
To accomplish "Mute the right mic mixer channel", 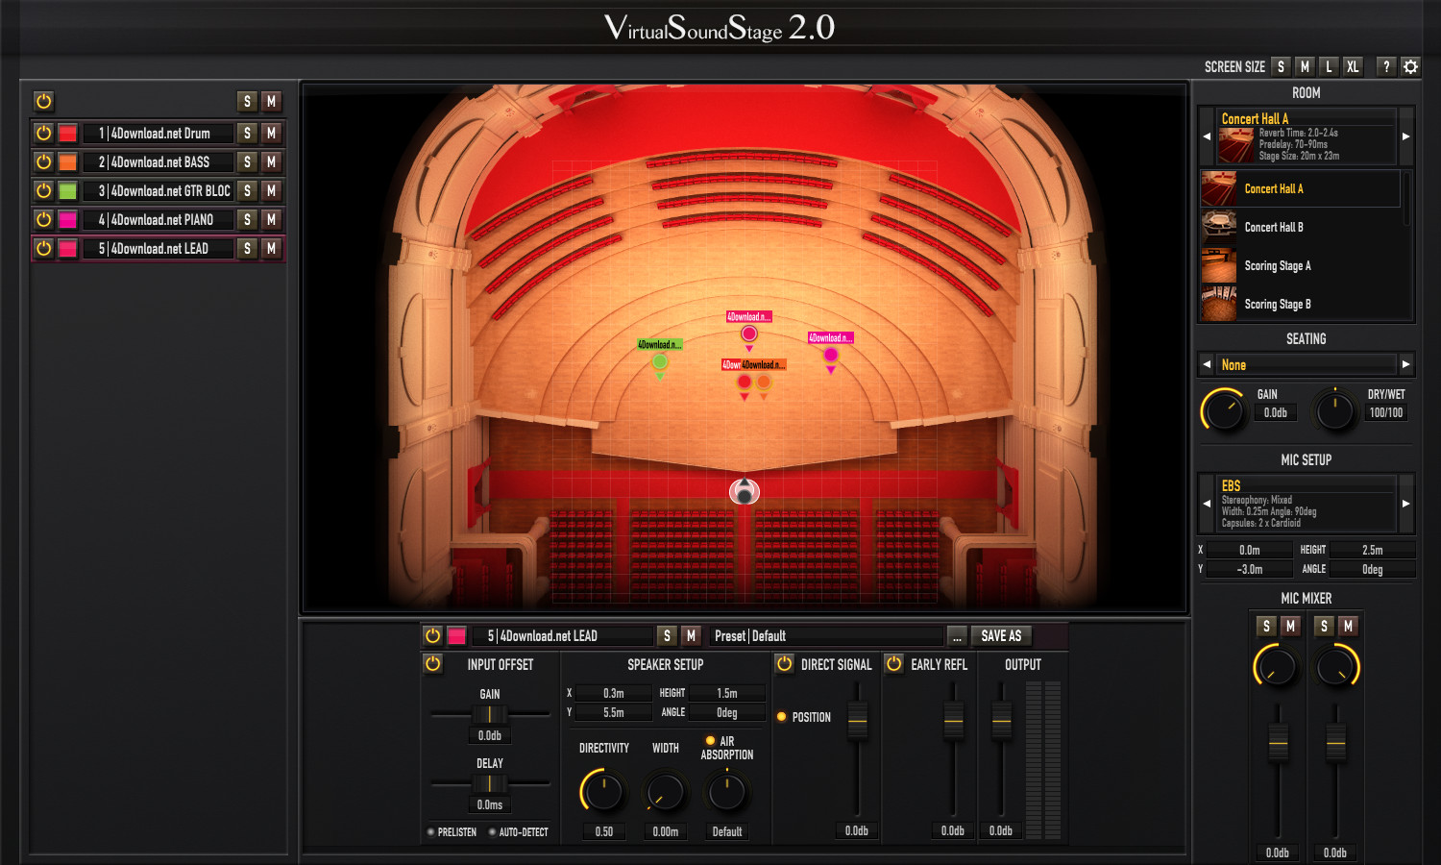I will pos(1348,626).
